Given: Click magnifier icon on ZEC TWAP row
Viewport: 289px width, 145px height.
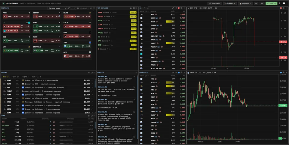Looking at the screenshot, I should tap(50, 122).
